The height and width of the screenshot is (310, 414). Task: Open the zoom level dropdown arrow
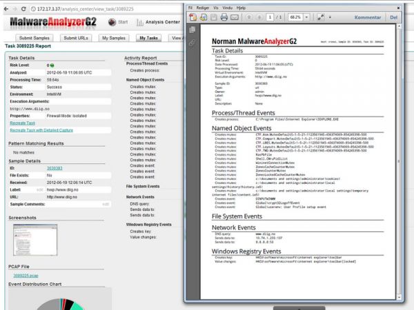[x=306, y=17]
